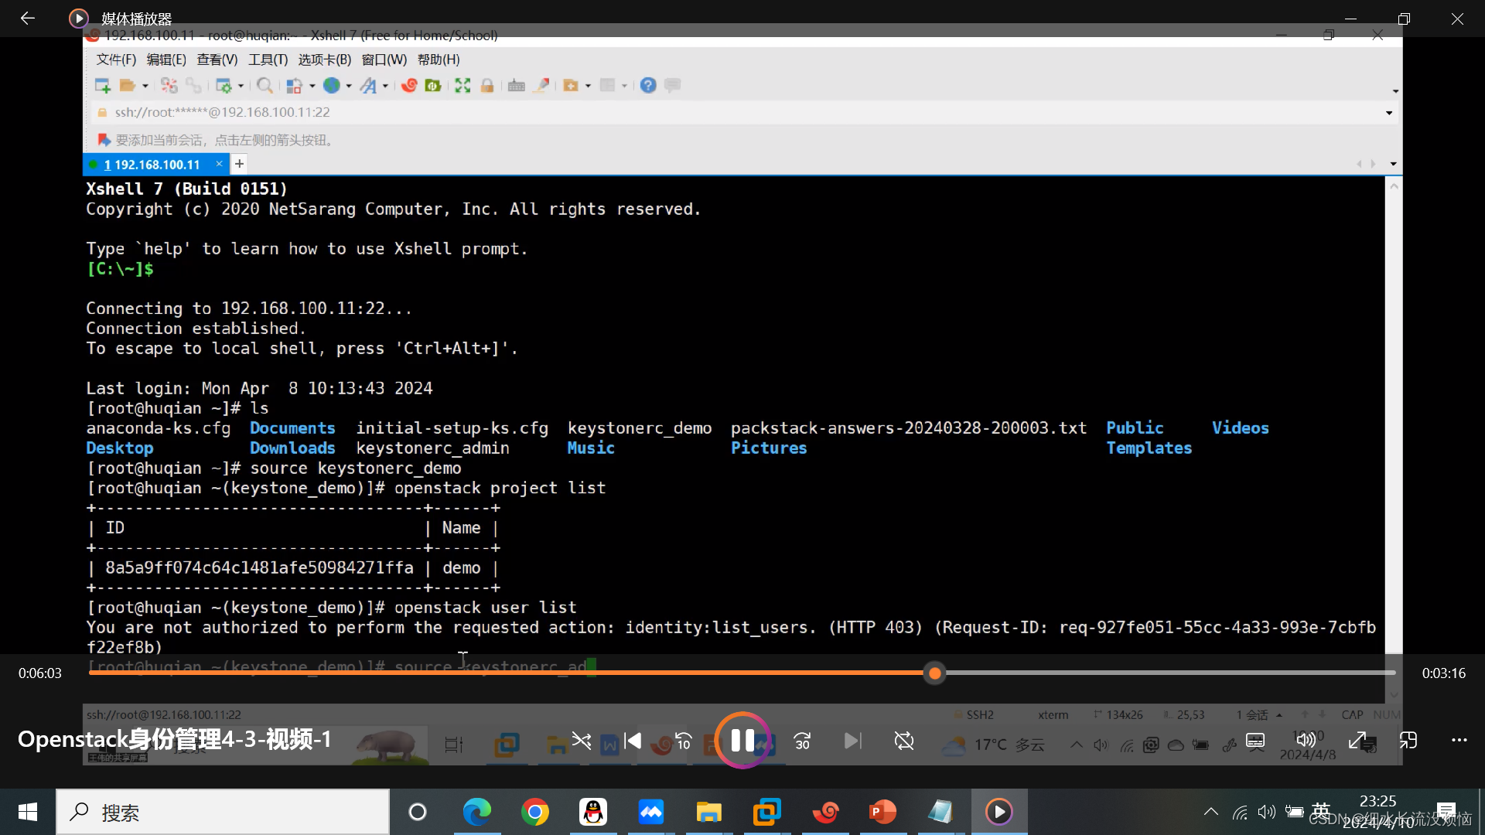Open Xshell help with question mark icon
1485x835 pixels.
click(648, 85)
